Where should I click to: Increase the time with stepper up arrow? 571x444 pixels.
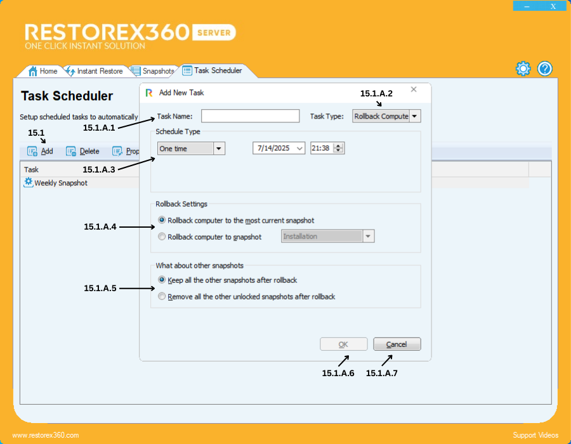[339, 146]
